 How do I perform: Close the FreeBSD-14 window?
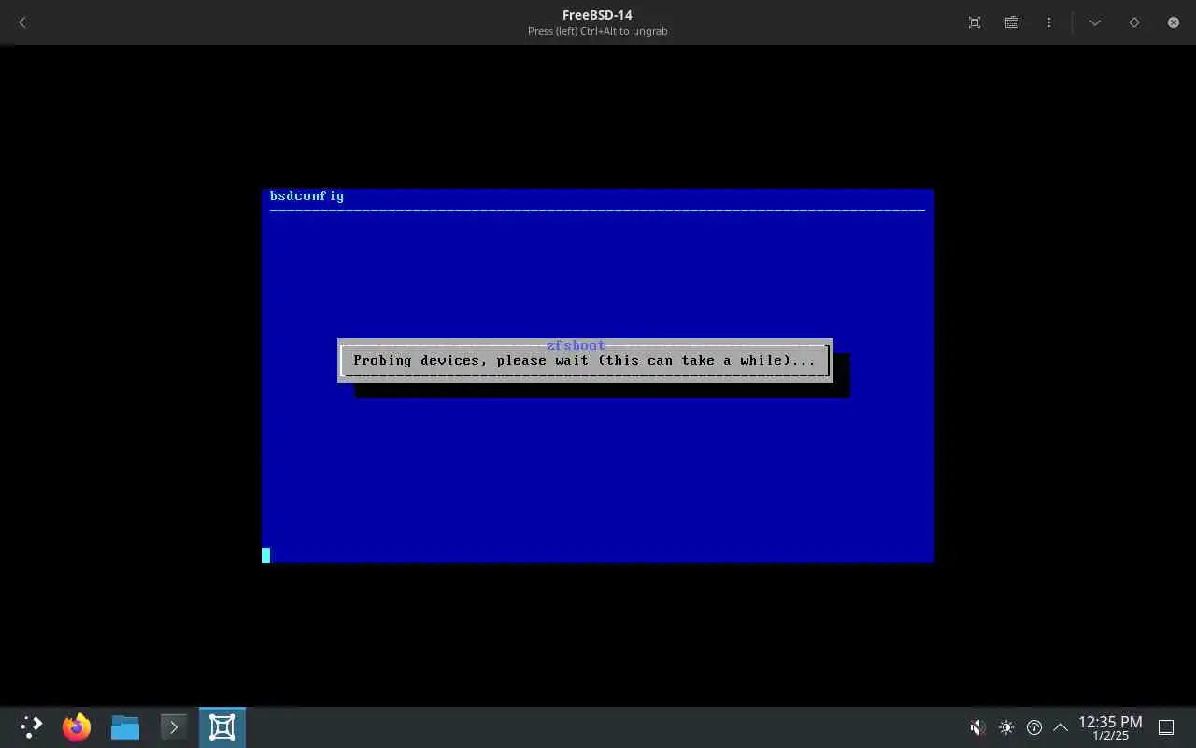[1174, 22]
